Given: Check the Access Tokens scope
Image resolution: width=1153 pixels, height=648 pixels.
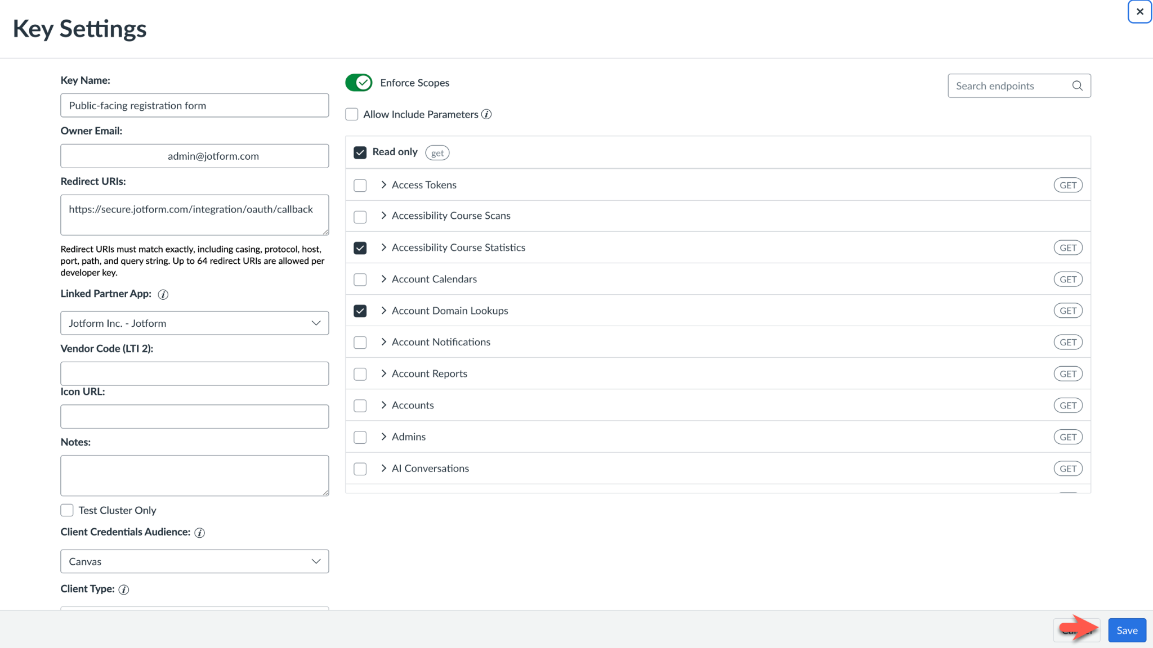Looking at the screenshot, I should click(x=360, y=185).
